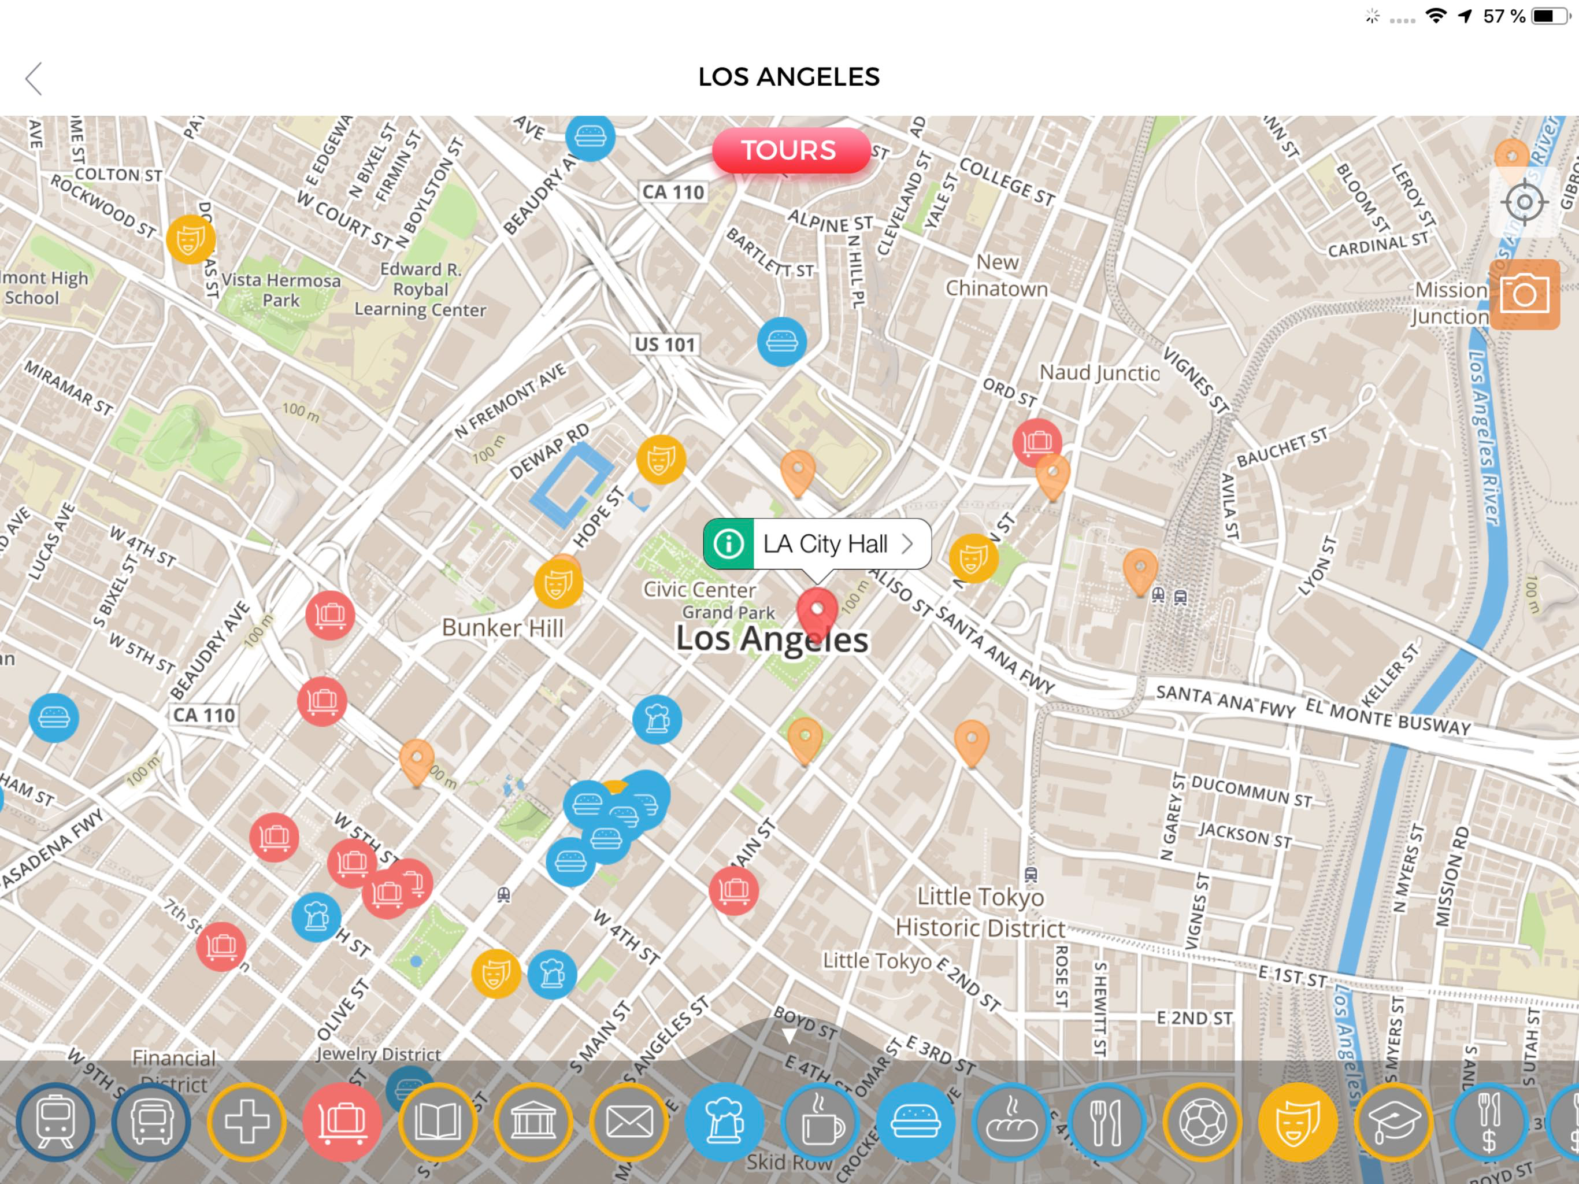Tap the US 101 highway shield

coord(665,344)
